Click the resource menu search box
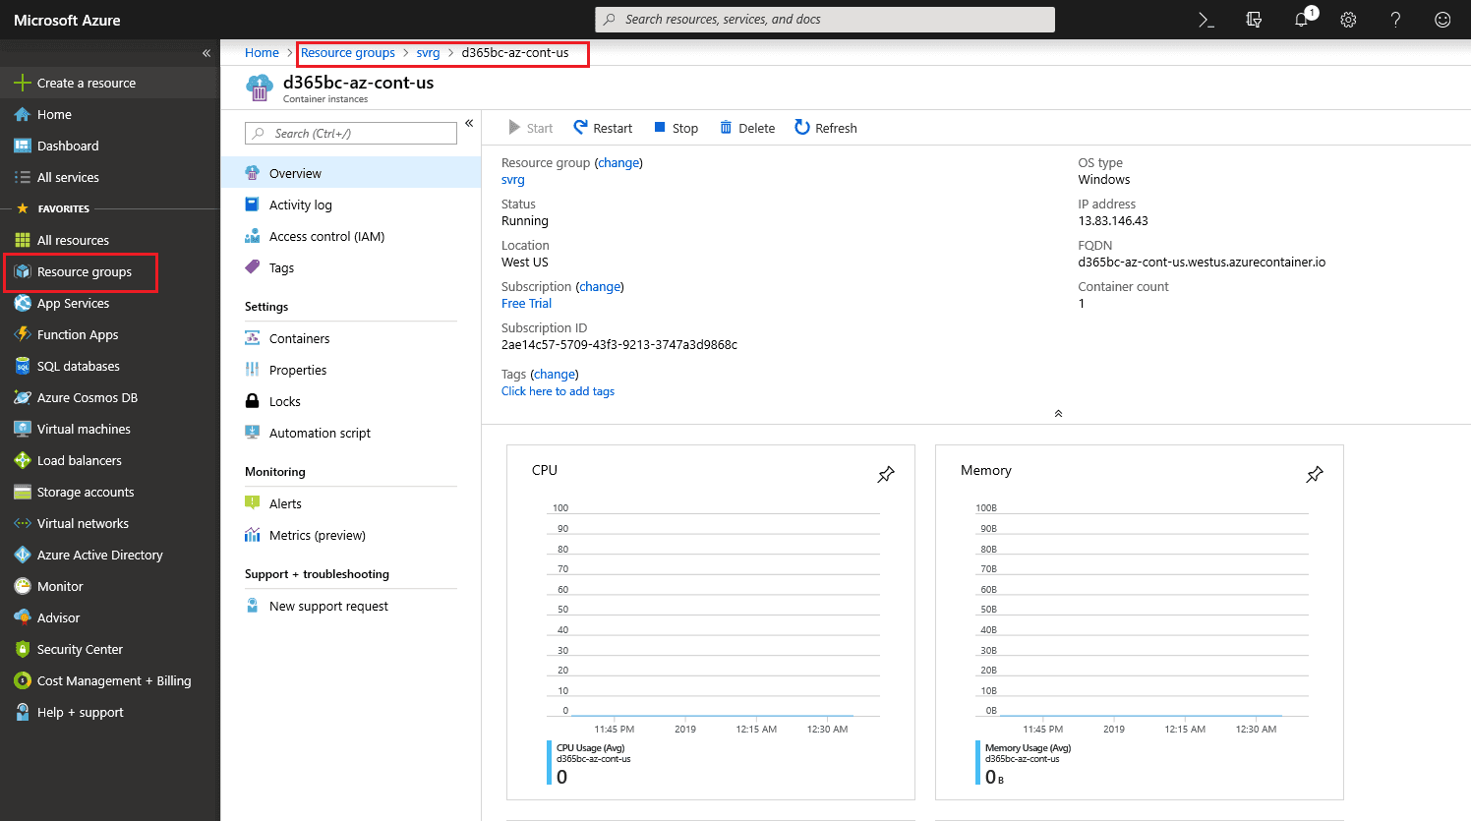Image resolution: width=1471 pixels, height=821 pixels. coord(351,133)
